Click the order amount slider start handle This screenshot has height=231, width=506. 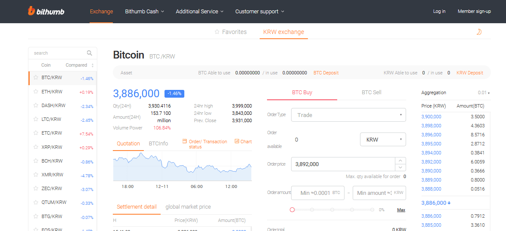click(x=292, y=210)
